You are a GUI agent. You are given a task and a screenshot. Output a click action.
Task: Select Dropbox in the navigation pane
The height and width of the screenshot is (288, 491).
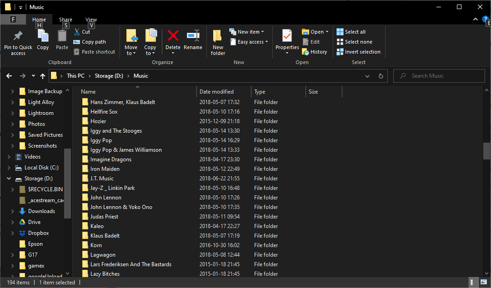(x=38, y=233)
